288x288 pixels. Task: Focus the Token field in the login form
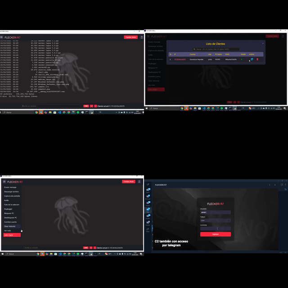pyautogui.click(x=216, y=220)
